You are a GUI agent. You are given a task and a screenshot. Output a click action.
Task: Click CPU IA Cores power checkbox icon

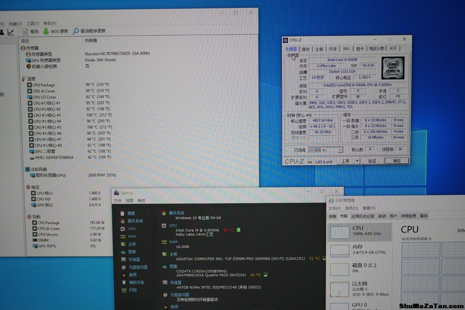click(x=35, y=229)
